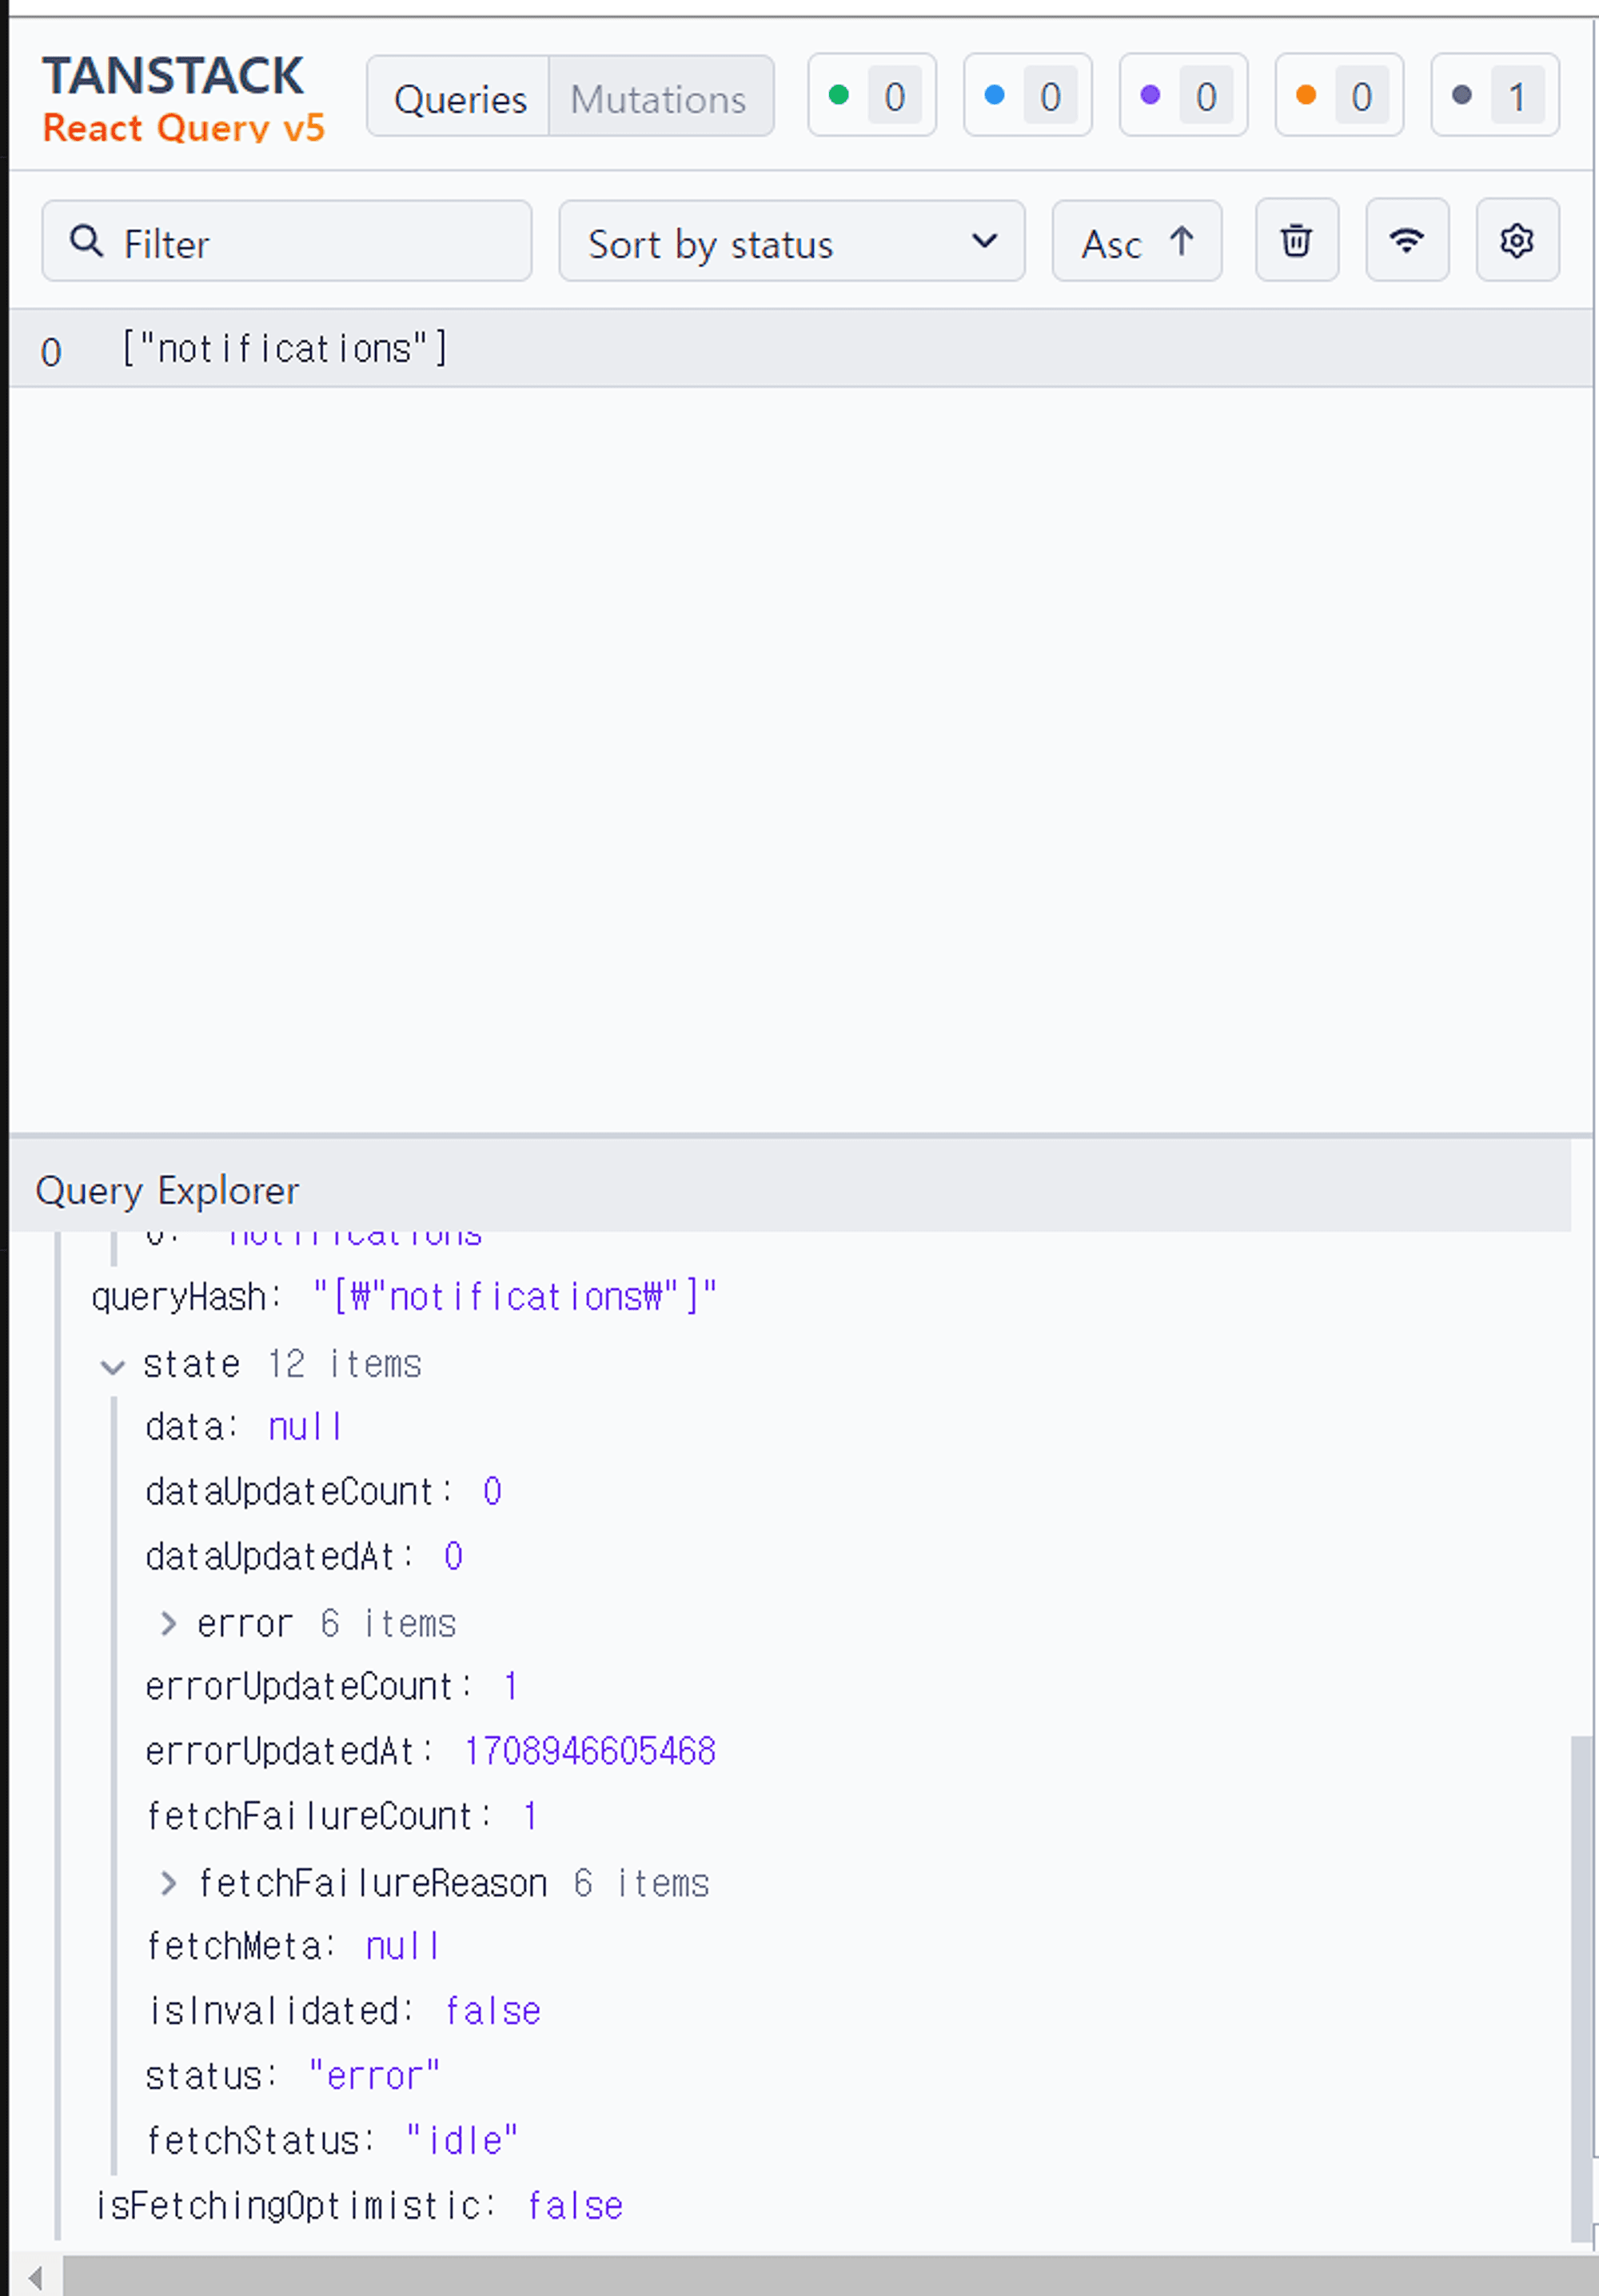Viewport: 1599px width, 2296px height.
Task: Toggle the blue fetching status filter
Action: [1028, 96]
